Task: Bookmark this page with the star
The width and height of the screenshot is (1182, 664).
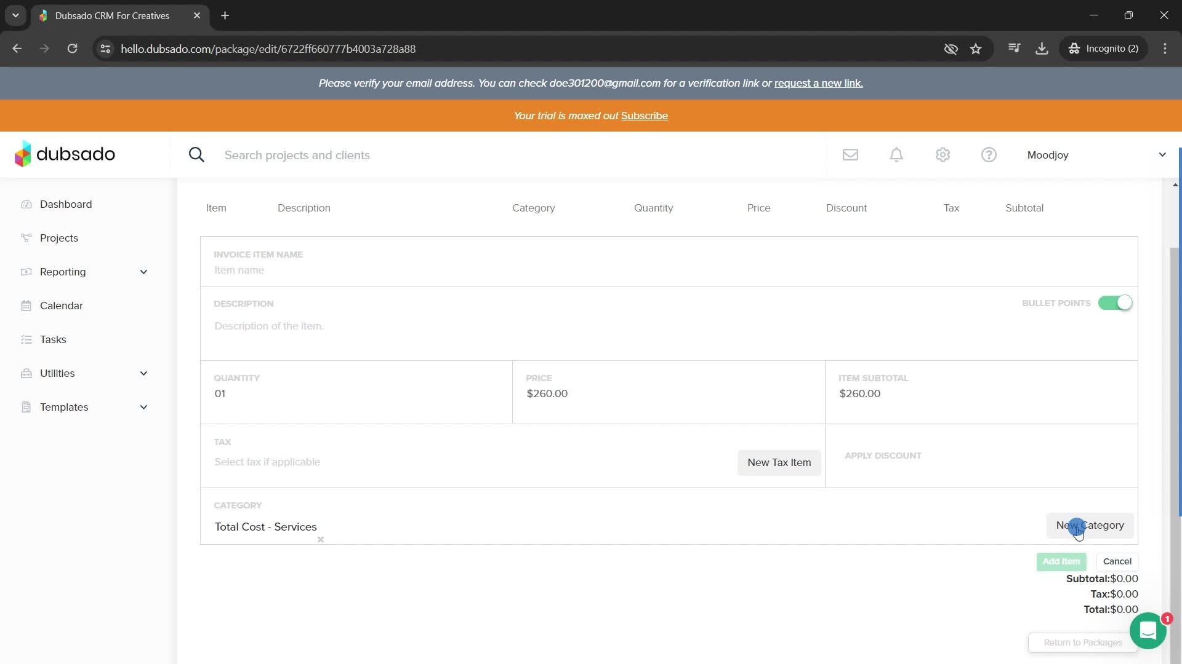Action: 976,49
